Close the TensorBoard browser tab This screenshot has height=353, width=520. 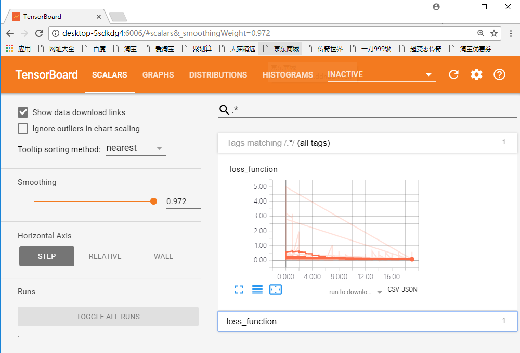[x=98, y=17]
